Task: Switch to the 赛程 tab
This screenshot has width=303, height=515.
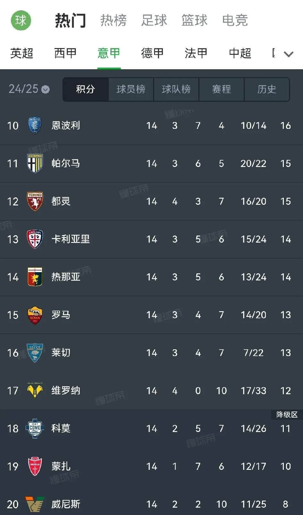Action: (x=222, y=89)
